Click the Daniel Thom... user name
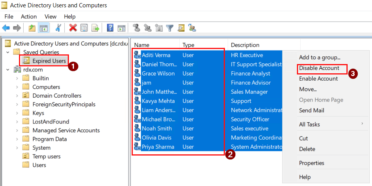Image resolution: width=372 pixels, height=186 pixels. tap(159, 64)
